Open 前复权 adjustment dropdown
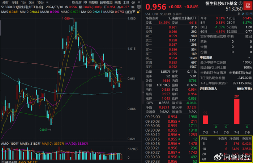The height and width of the screenshot is (163, 253). point(93,3)
